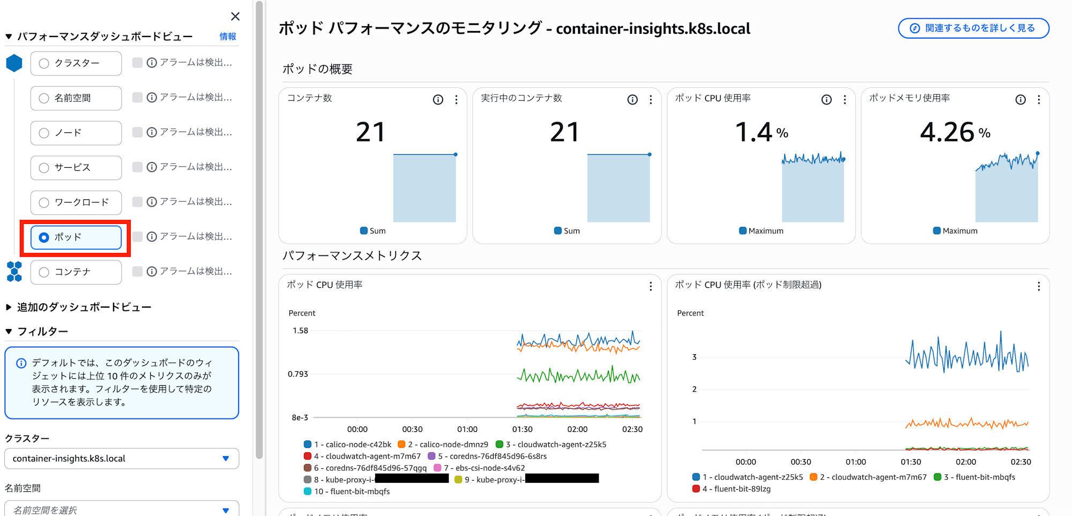1072x516 pixels.
Task: Open three-dot menu on 実行中のコンテナ数 widget
Action: click(651, 100)
